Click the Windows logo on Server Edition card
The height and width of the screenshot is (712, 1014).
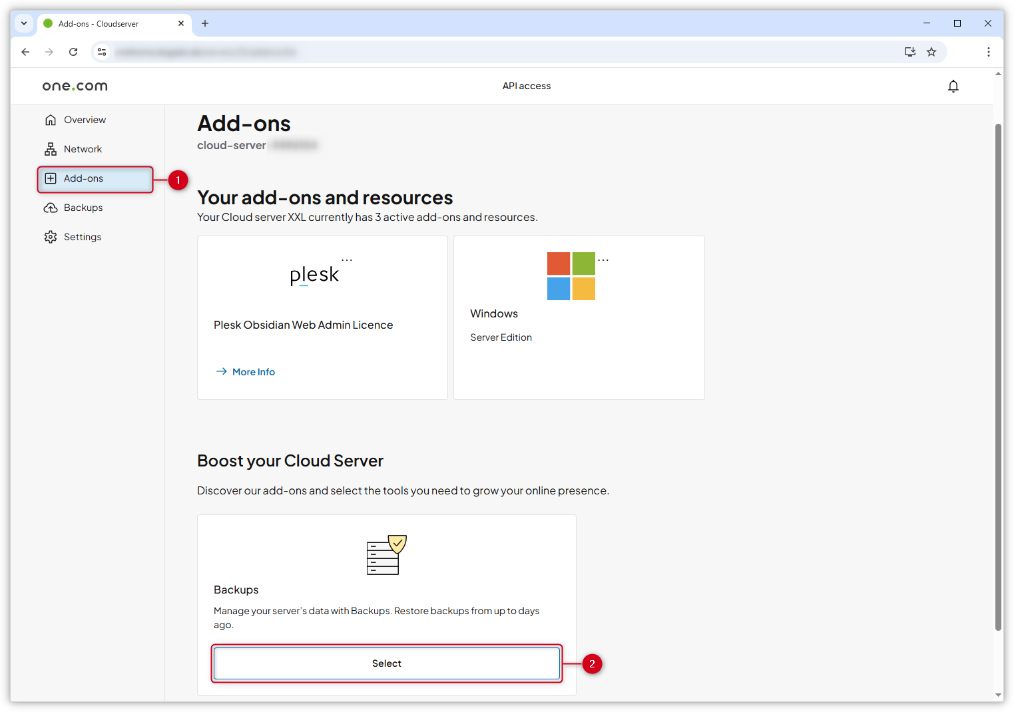[571, 275]
